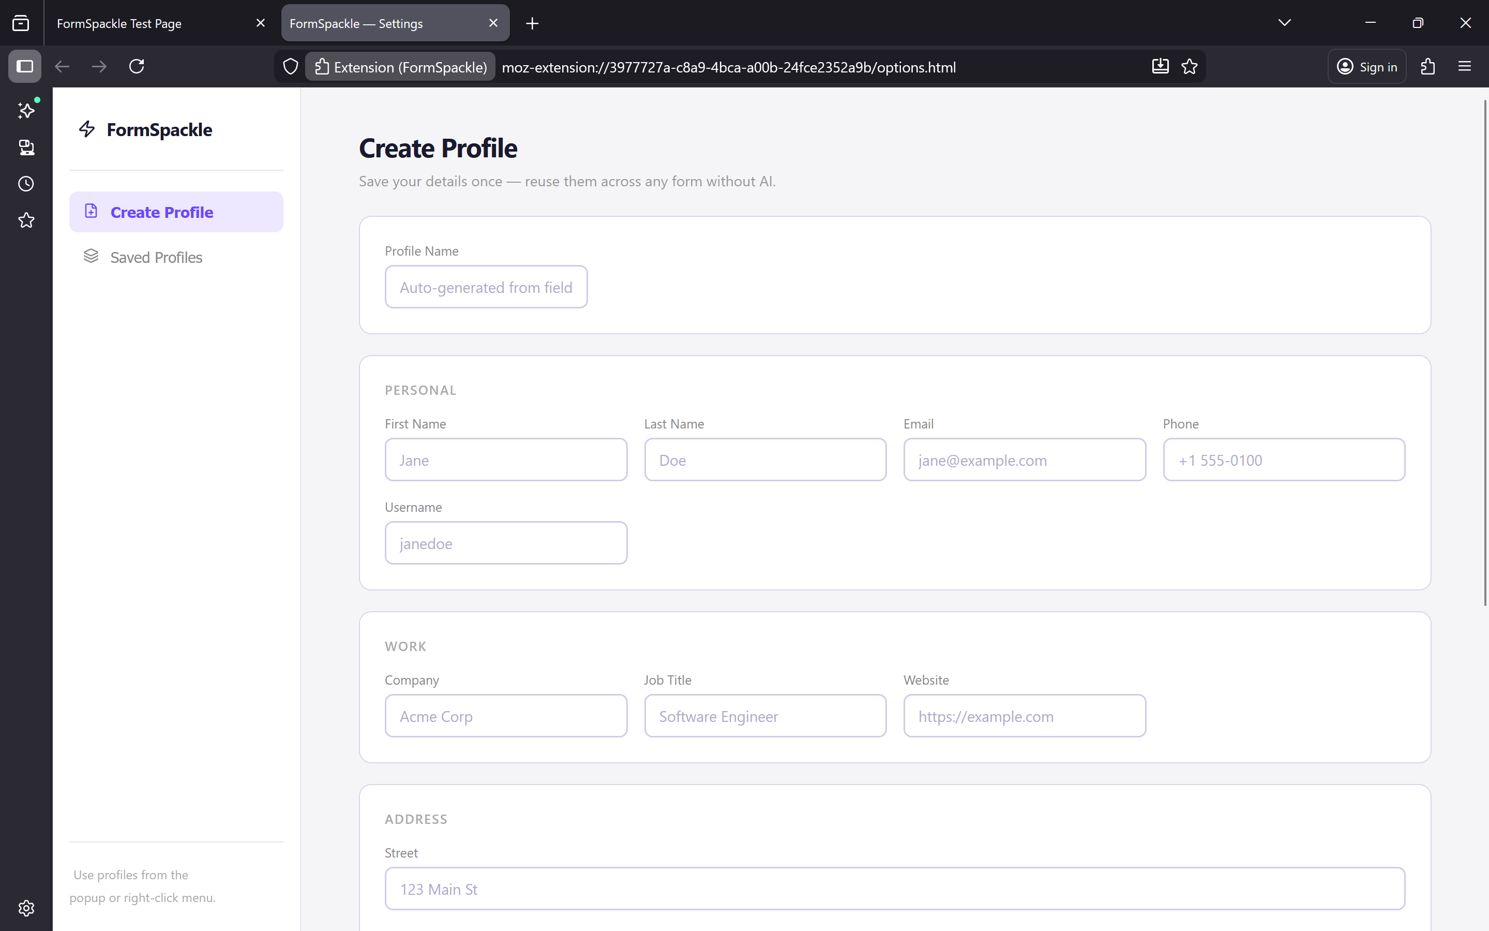Open the Extensions puzzle icon
Viewport: 1489px width, 931px height.
[1428, 66]
